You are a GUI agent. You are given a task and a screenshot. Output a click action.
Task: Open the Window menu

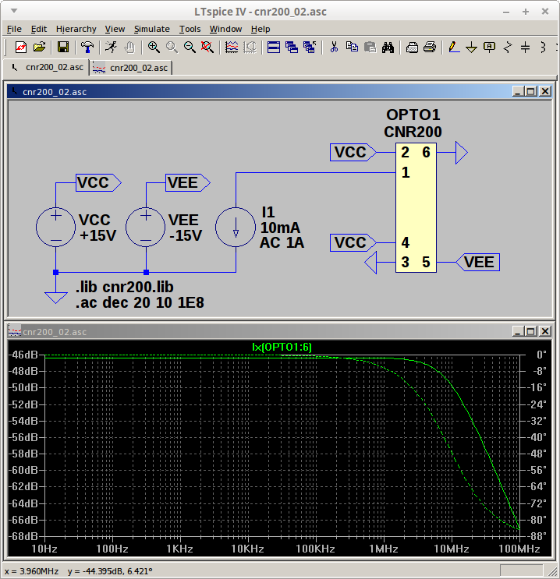[x=225, y=29]
